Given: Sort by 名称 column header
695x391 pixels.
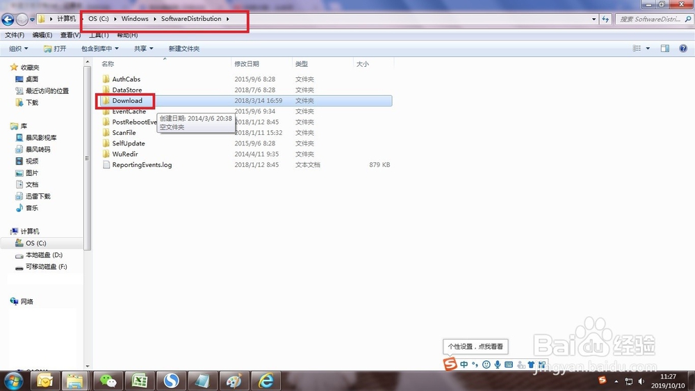Looking at the screenshot, I should [x=108, y=64].
